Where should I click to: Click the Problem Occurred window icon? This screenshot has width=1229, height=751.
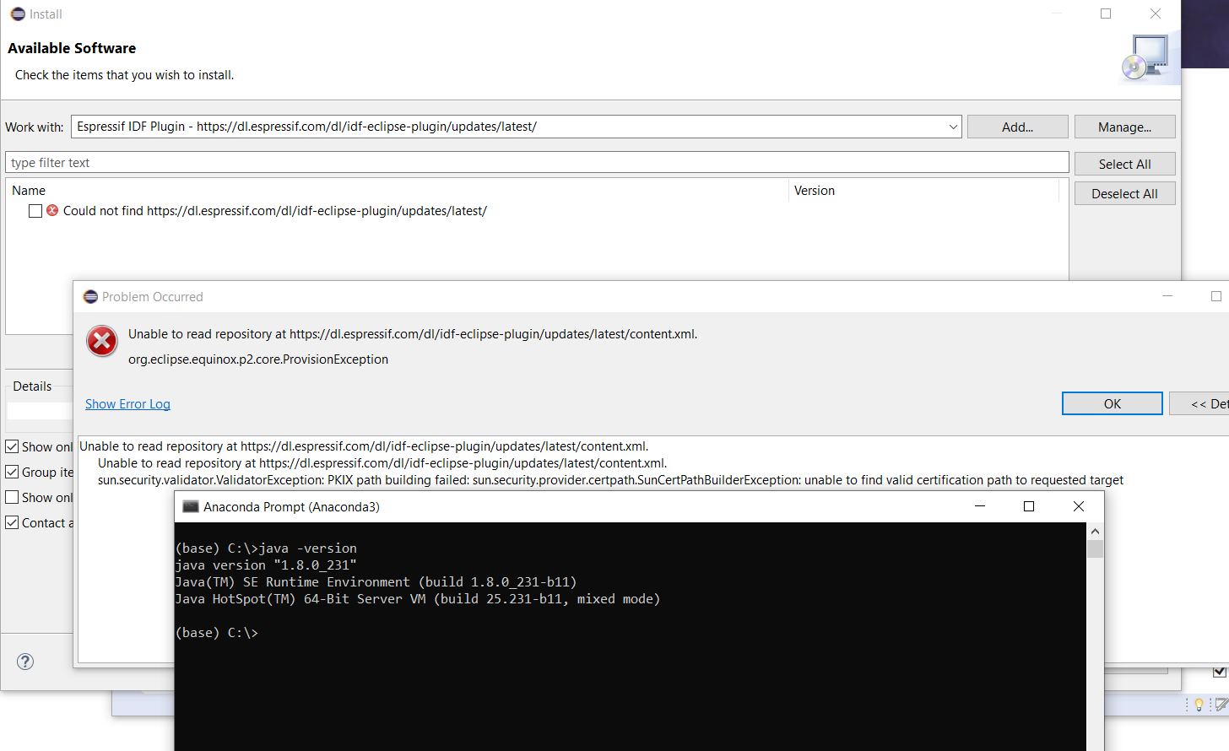click(x=89, y=296)
